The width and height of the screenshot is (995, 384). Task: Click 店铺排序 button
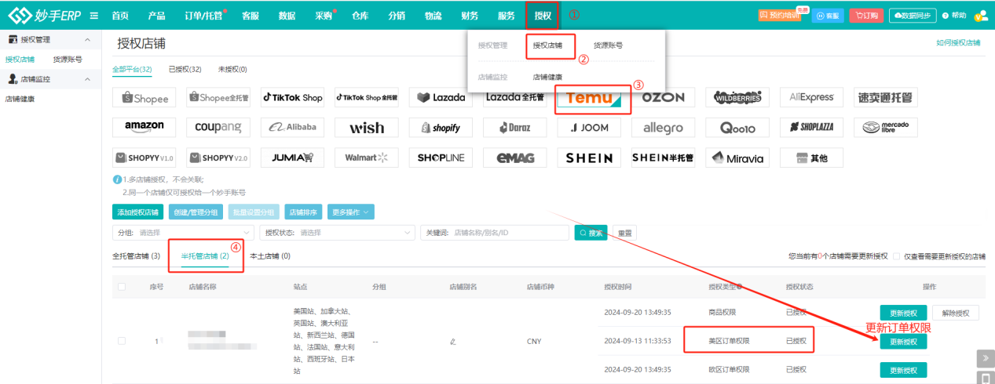[x=303, y=212]
